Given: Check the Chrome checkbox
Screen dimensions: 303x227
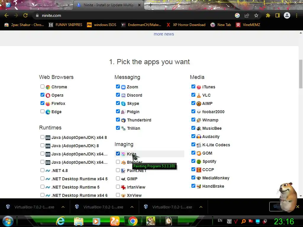Looking at the screenshot, I should click(42, 87).
